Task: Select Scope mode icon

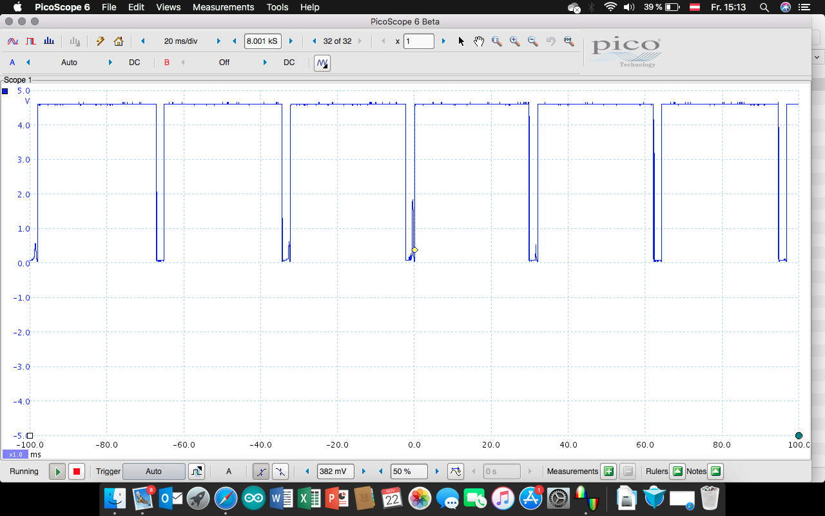Action: [12, 41]
